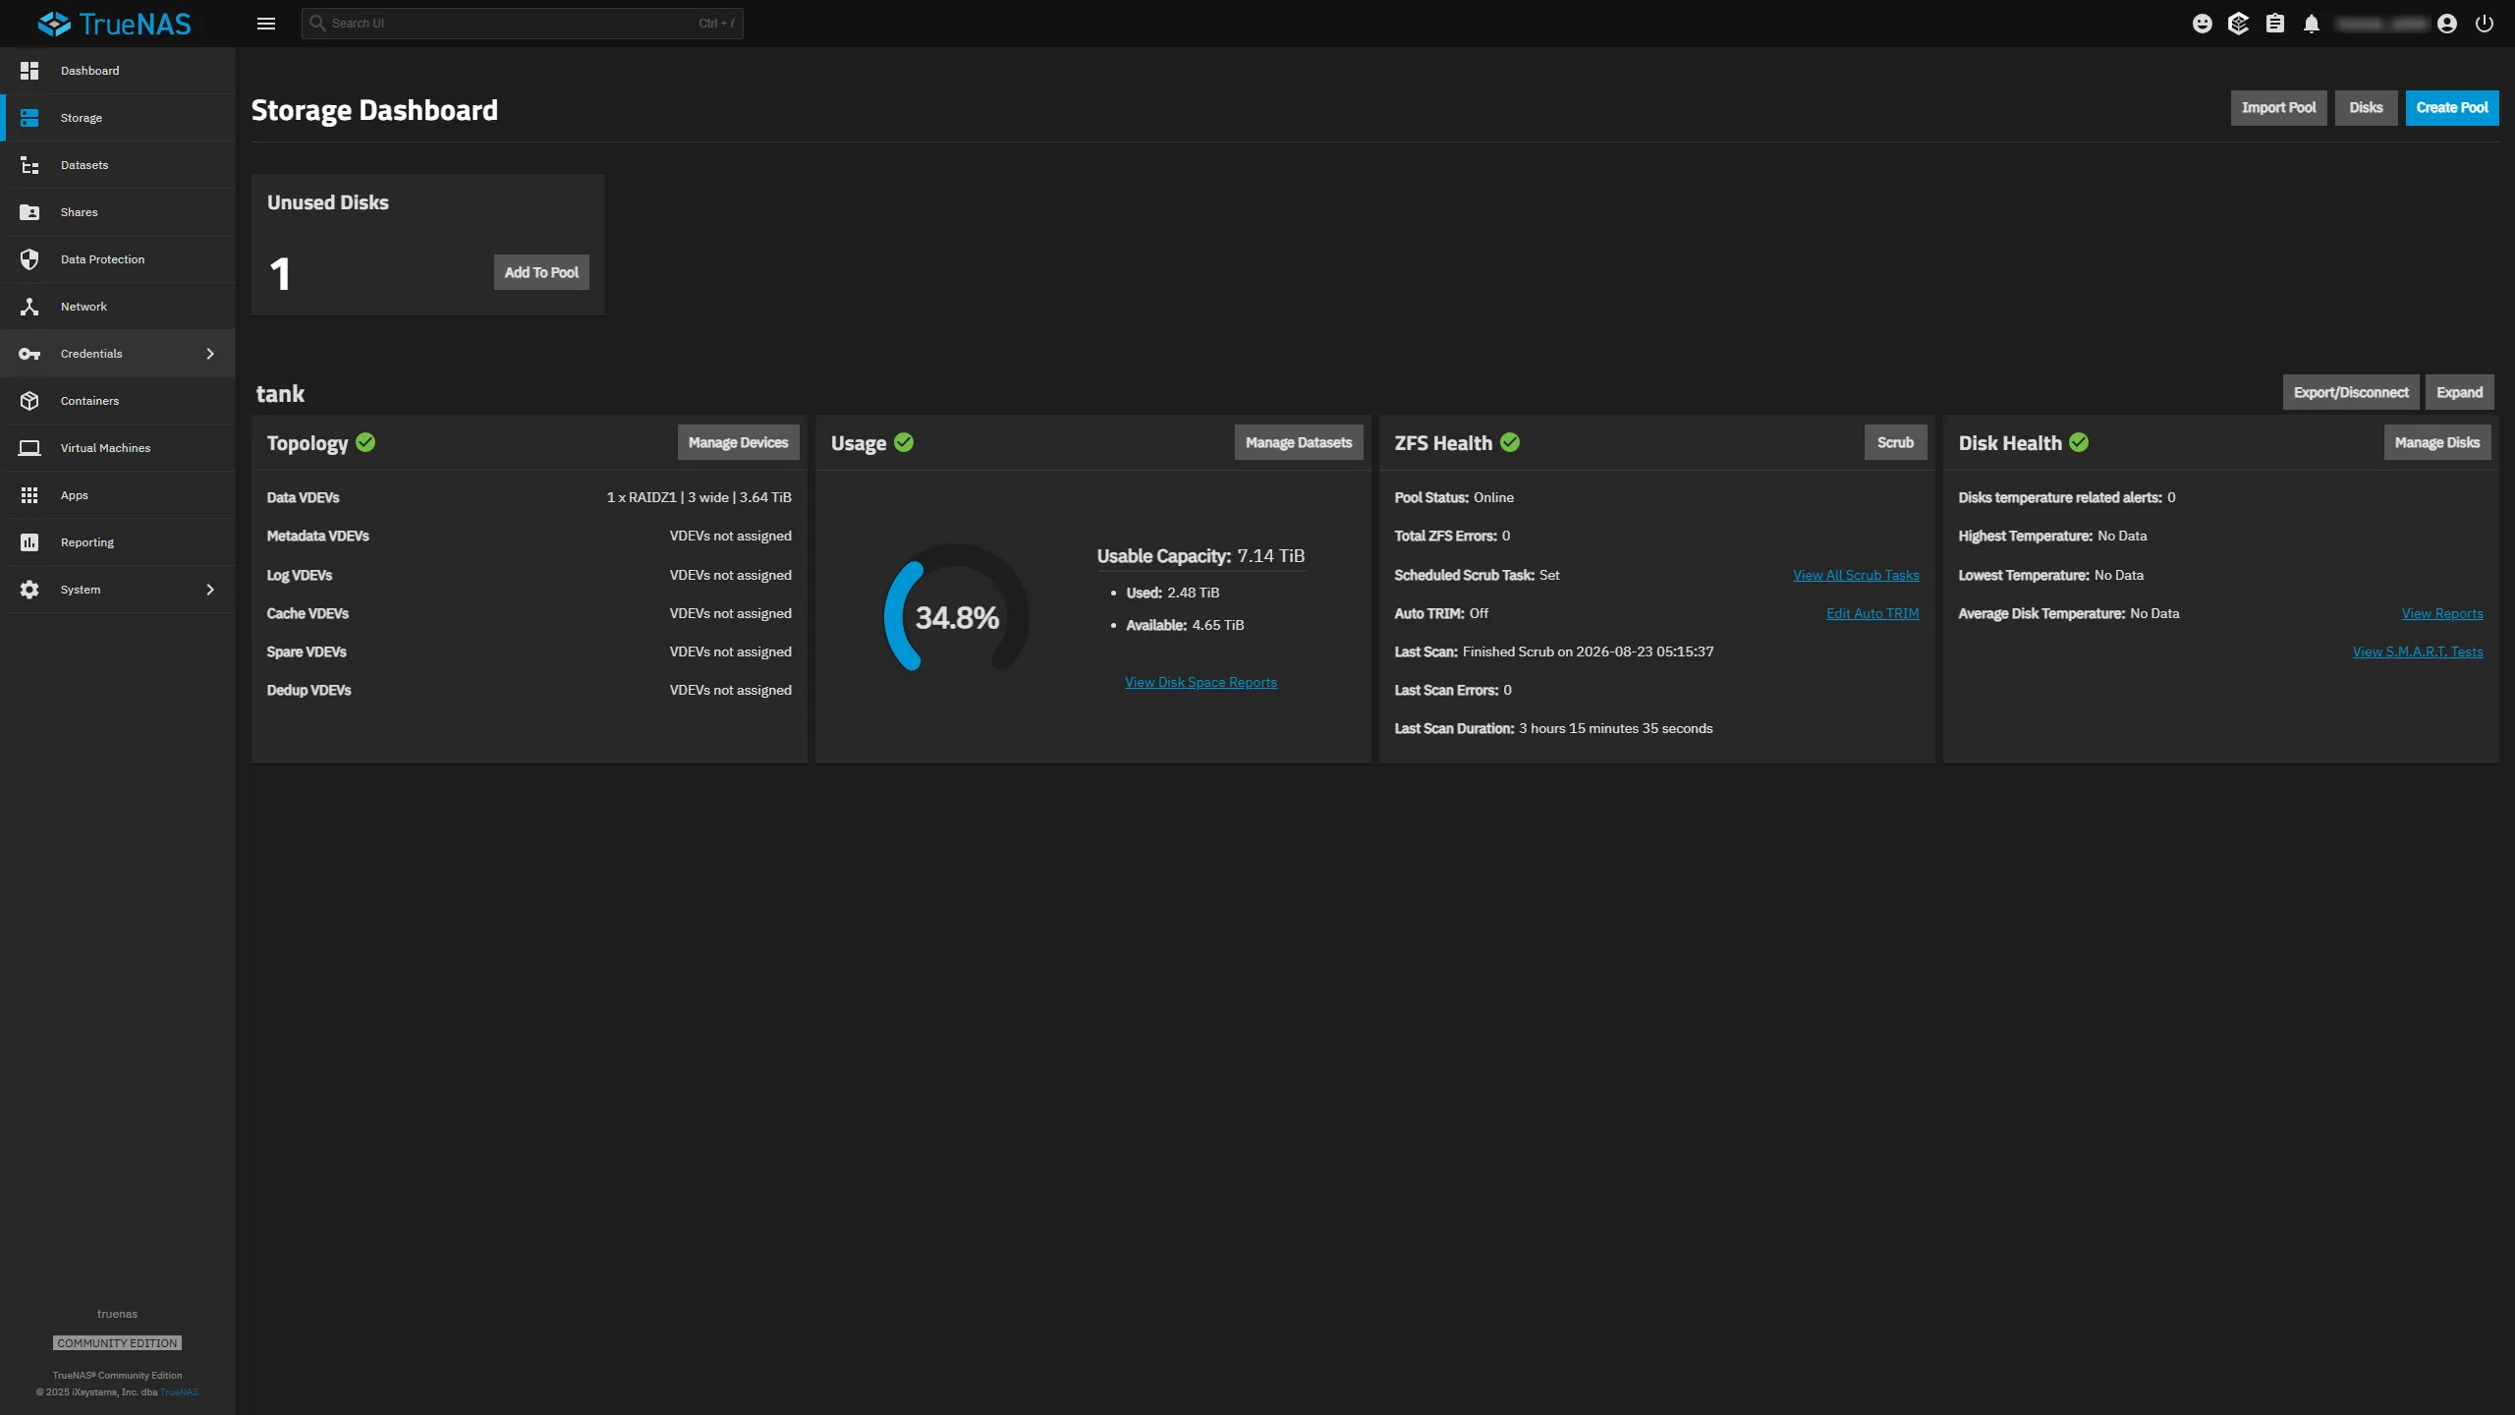Click the Datasets tree icon
Image resolution: width=2515 pixels, height=1415 pixels.
click(29, 165)
